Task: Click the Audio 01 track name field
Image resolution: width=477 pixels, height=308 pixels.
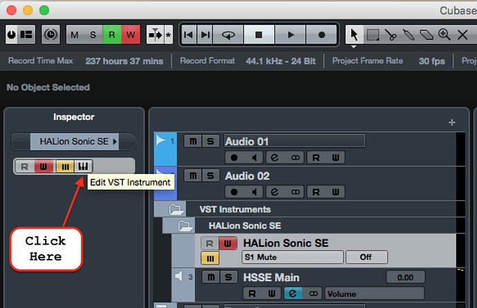Action: (x=294, y=141)
